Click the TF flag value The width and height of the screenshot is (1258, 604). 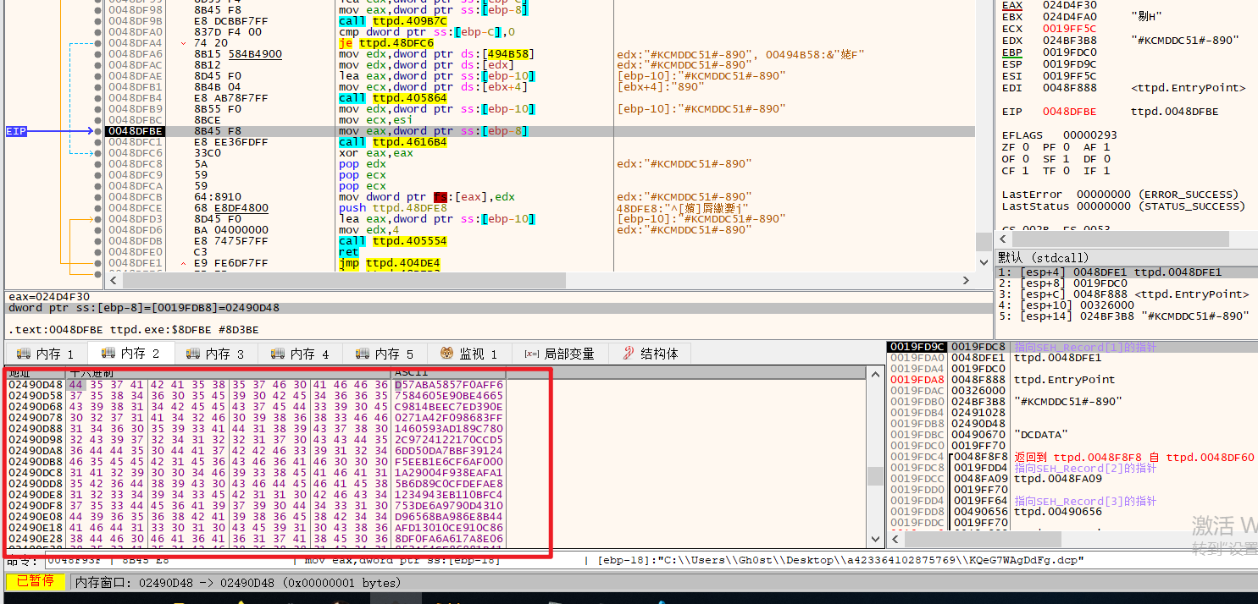click(x=1066, y=171)
